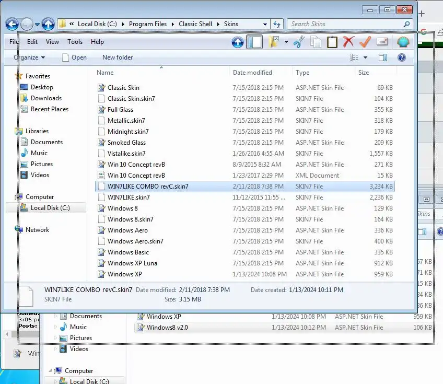Click New folder button

click(x=118, y=57)
